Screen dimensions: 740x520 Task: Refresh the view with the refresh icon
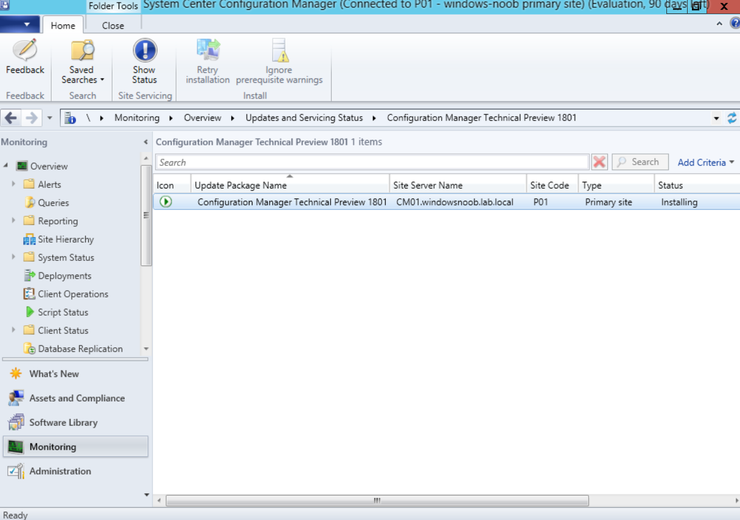tap(732, 118)
